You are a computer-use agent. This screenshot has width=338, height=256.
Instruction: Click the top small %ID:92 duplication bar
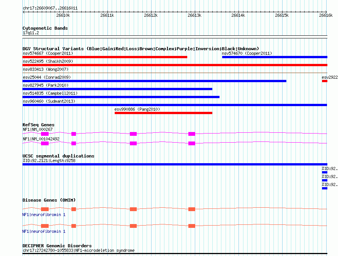click(x=325, y=172)
